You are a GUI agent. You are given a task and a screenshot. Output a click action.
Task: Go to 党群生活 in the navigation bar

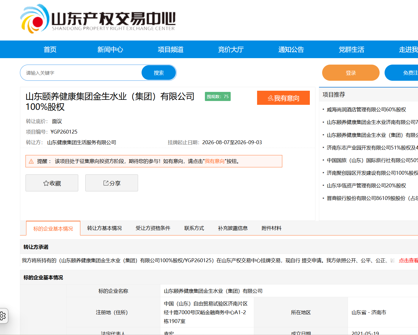click(x=351, y=49)
